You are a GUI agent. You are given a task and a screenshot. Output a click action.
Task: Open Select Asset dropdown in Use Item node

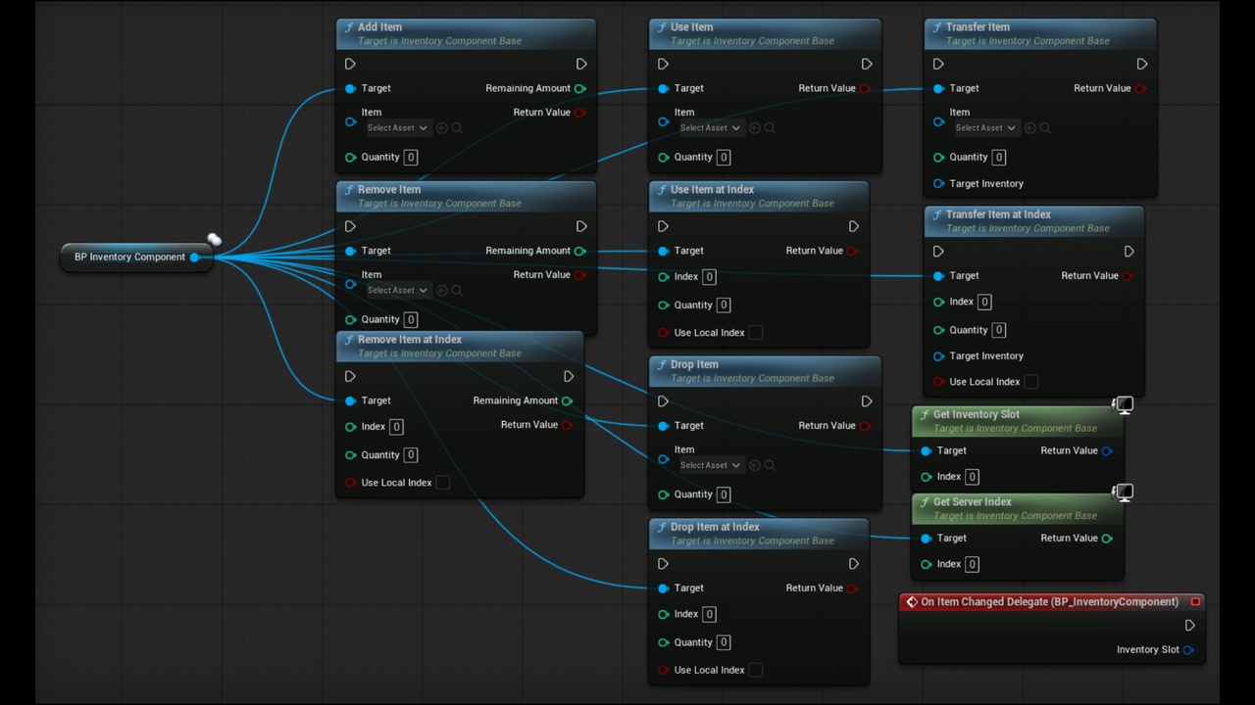[710, 127]
